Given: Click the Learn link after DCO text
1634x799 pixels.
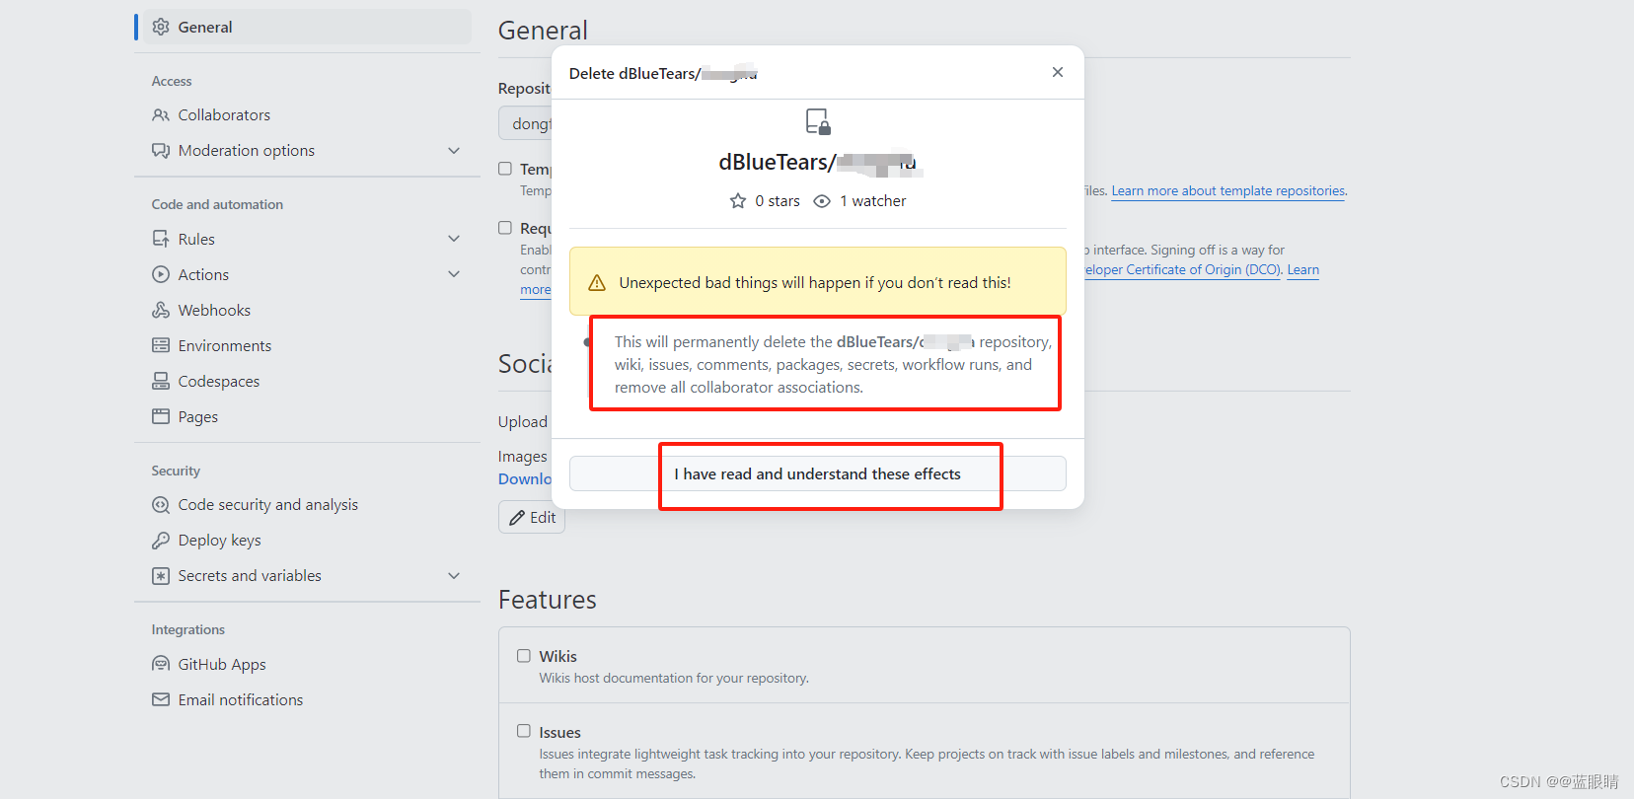Looking at the screenshot, I should coord(1302,269).
